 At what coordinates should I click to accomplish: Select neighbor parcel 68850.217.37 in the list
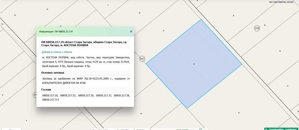(x=104, y=96)
